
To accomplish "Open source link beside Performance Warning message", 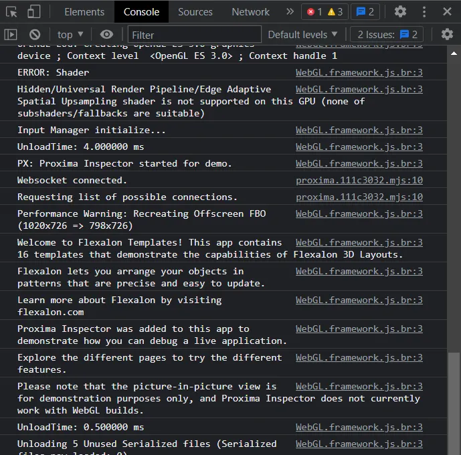I will pos(359,213).
